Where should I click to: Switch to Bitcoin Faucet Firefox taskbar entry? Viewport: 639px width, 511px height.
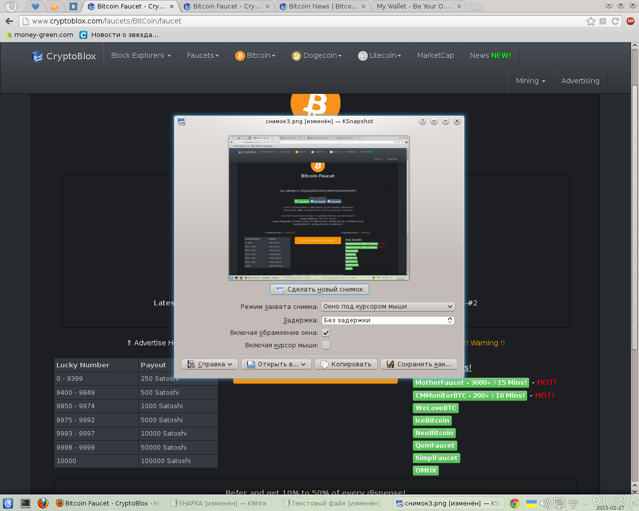pyautogui.click(x=108, y=503)
